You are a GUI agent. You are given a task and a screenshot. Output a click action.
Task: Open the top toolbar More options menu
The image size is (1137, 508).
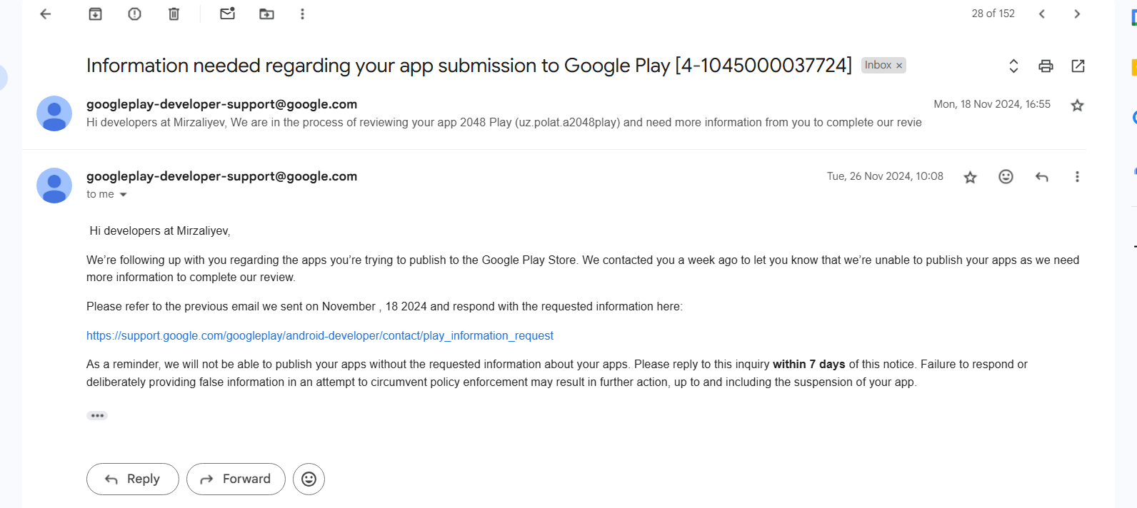coord(302,14)
